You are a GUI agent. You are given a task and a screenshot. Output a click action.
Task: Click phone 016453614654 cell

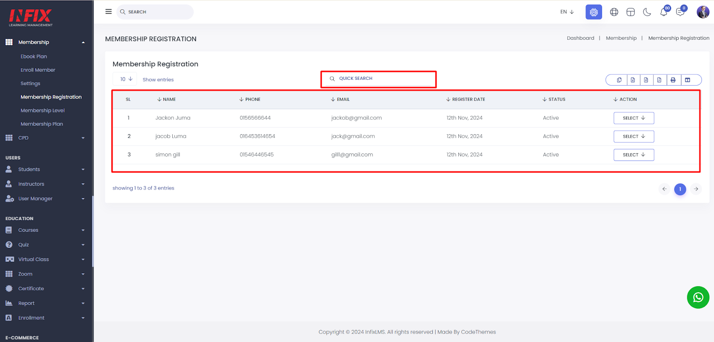(257, 136)
